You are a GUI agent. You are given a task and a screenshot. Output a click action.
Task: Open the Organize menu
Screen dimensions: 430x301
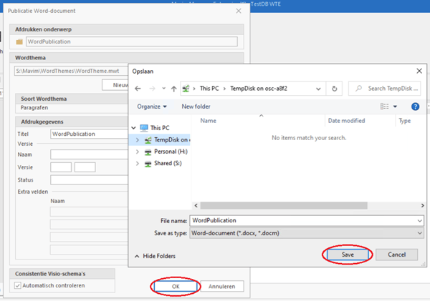152,107
